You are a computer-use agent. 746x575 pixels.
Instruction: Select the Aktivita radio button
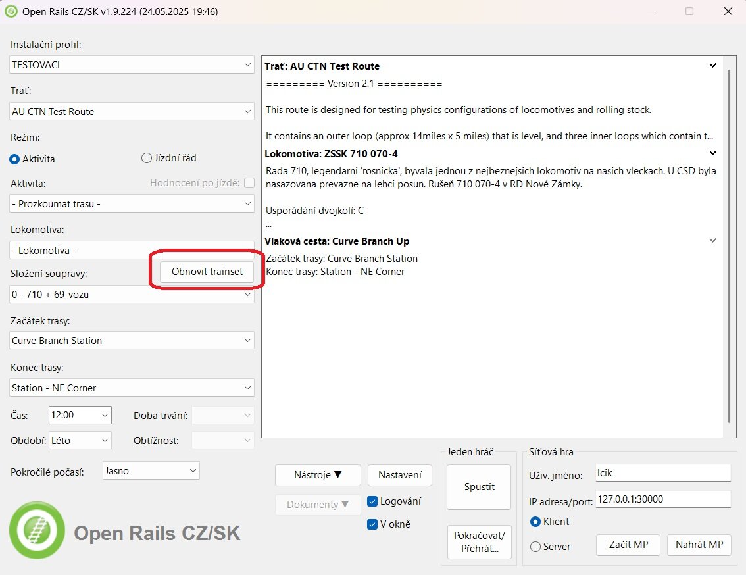point(15,159)
